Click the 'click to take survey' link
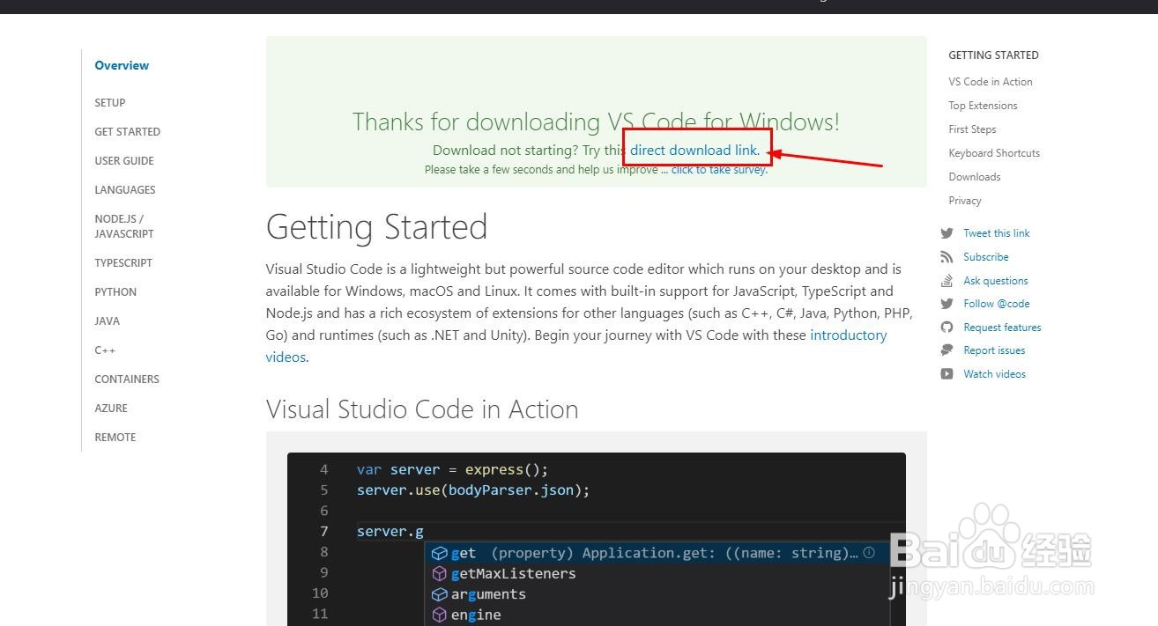This screenshot has height=626, width=1158. [719, 170]
